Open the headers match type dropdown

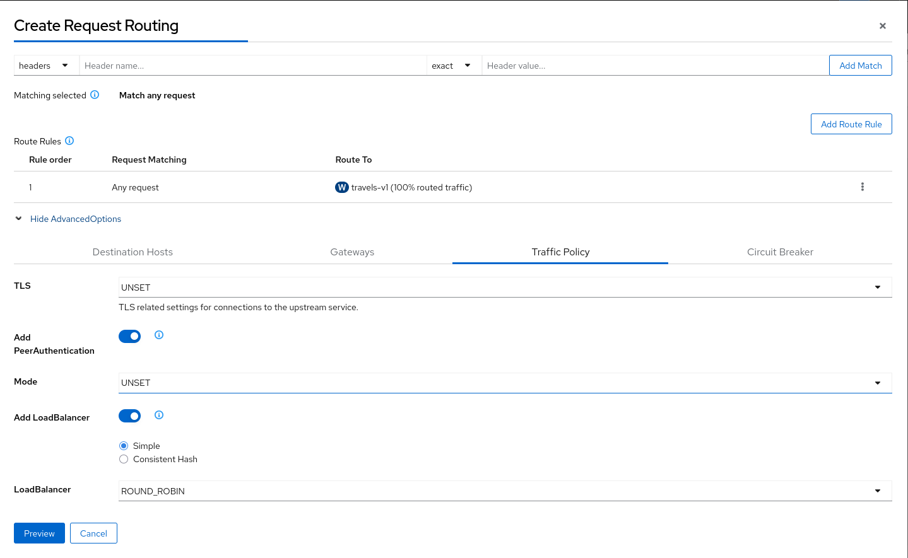click(44, 66)
